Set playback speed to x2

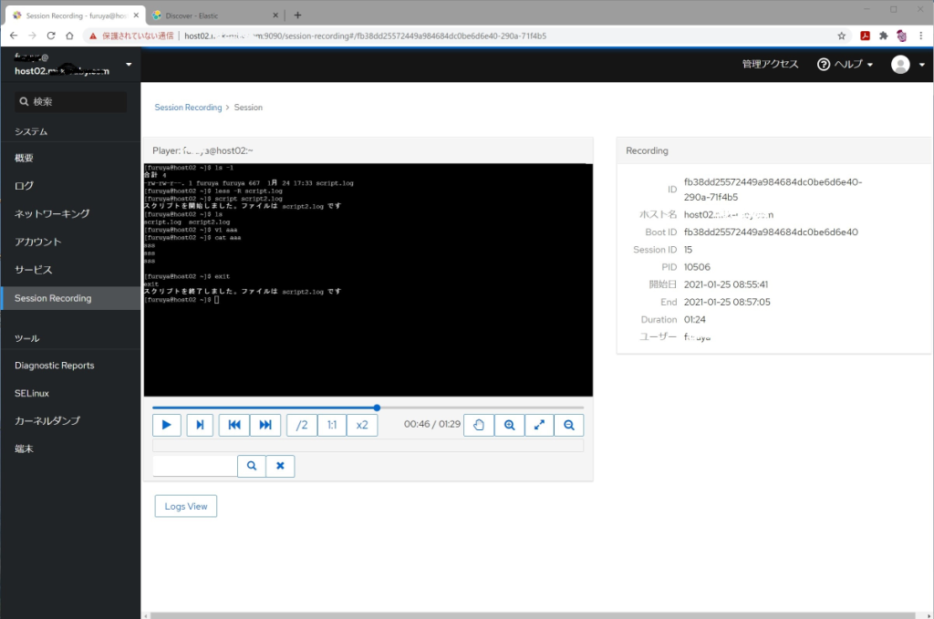coord(361,425)
